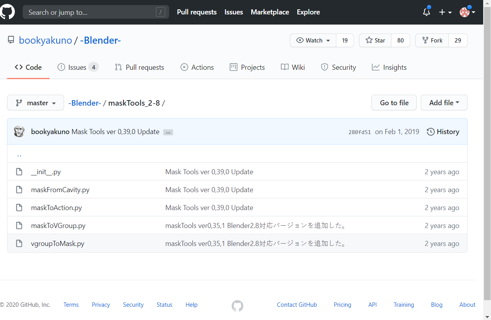Click the file icon beside maskFromCavity.py
Viewport: 491px width, 320px height.
[x=19, y=190]
